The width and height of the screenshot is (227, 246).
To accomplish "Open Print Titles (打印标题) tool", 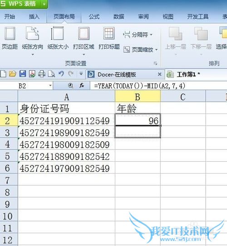I will (x=109, y=38).
